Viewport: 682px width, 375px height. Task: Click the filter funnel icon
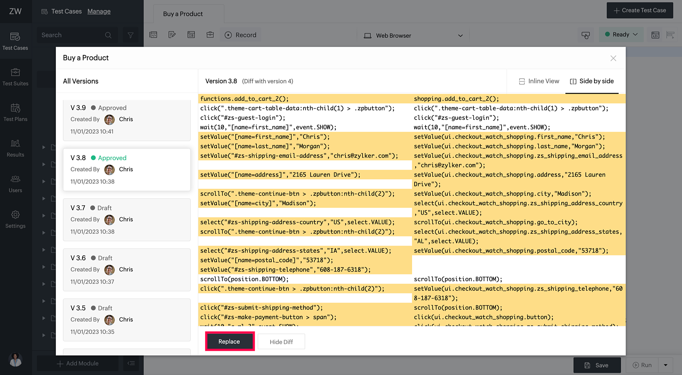(130, 35)
